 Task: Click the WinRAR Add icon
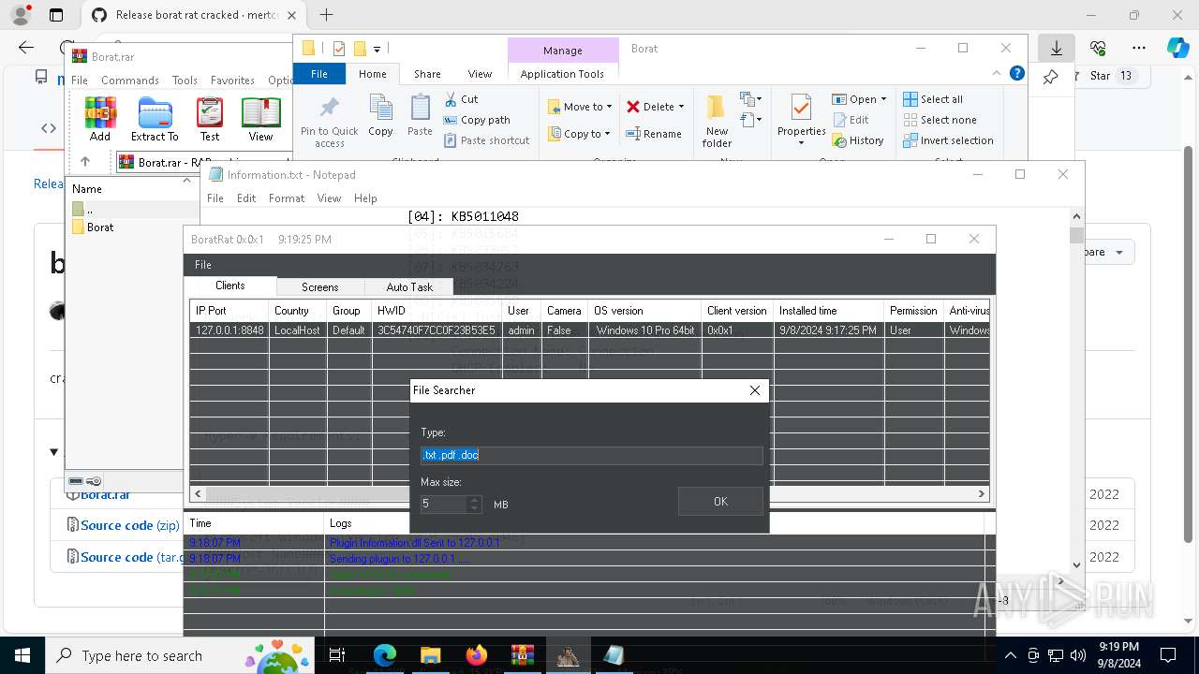click(x=100, y=120)
